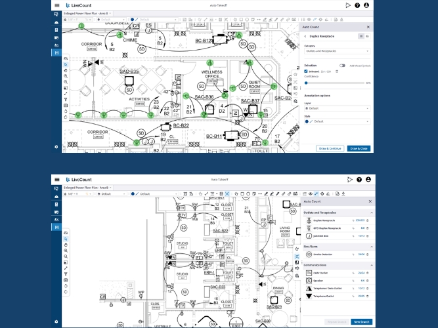Click ellipse shape tool in bottom toolbar
This screenshot has width=438, height=328.
click(x=248, y=194)
